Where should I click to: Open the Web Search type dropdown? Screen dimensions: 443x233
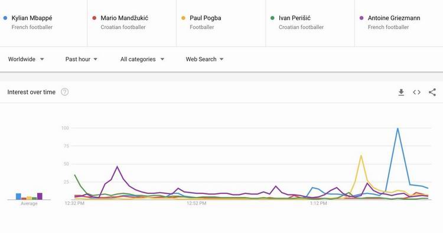[x=204, y=59]
